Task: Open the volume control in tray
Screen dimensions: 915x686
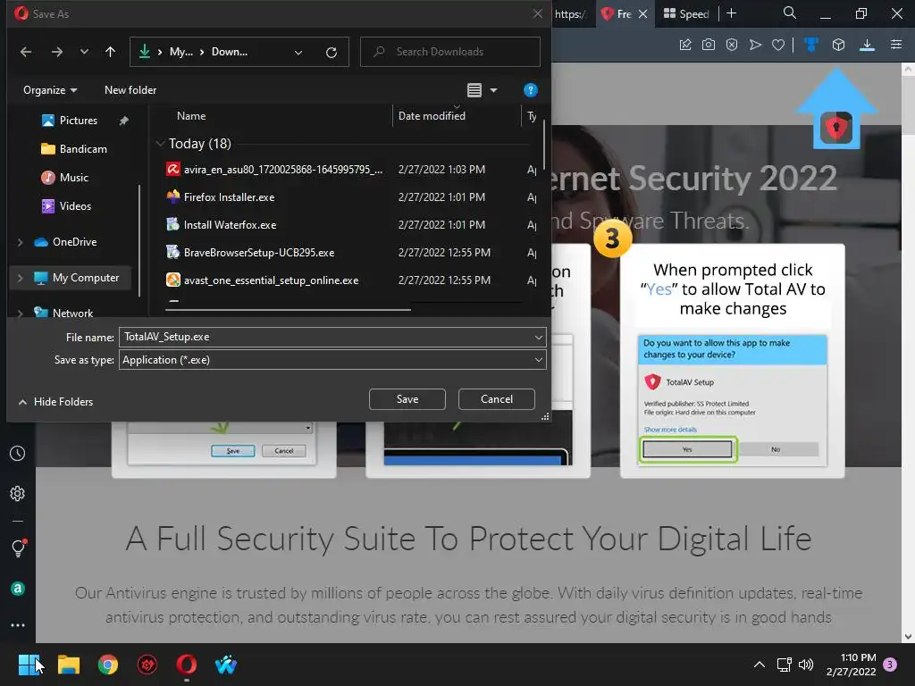Action: tap(806, 665)
